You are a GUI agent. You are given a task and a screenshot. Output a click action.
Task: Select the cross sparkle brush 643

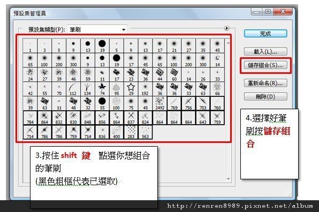click(203, 118)
